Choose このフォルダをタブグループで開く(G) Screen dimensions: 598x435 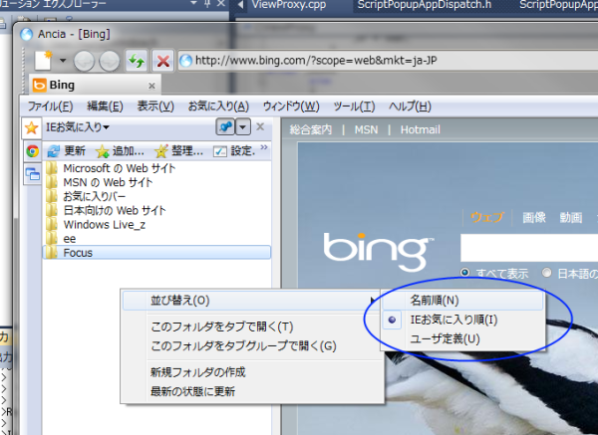[x=244, y=345]
